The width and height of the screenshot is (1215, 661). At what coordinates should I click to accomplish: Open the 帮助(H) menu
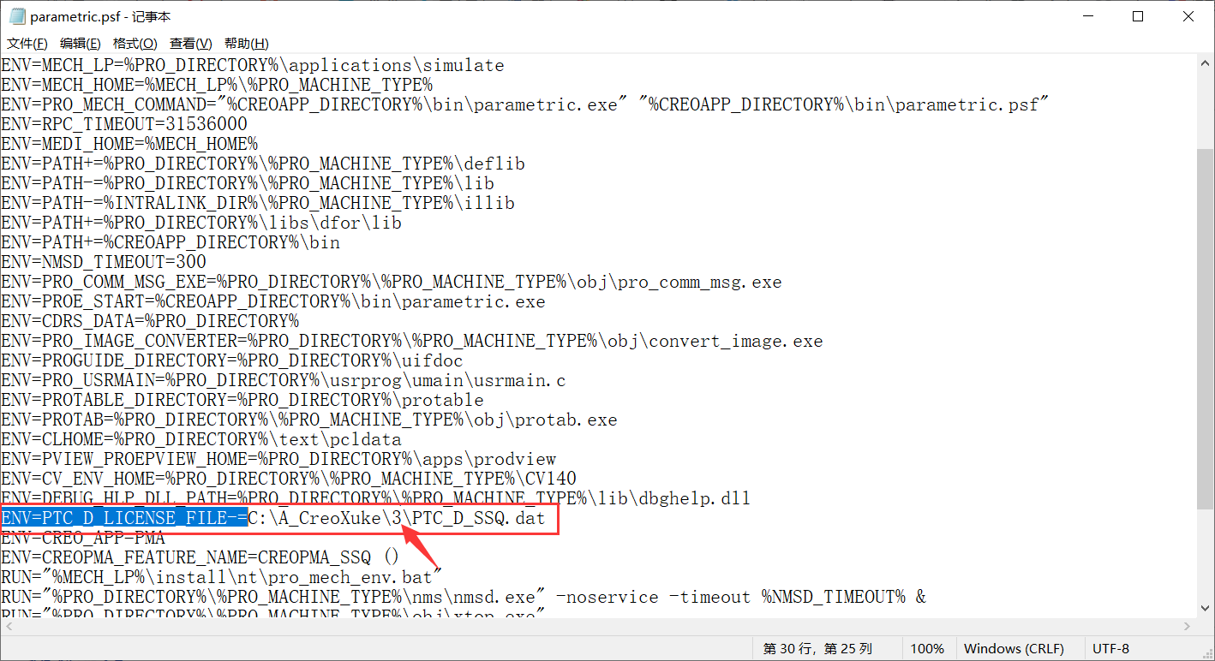pyautogui.click(x=246, y=44)
